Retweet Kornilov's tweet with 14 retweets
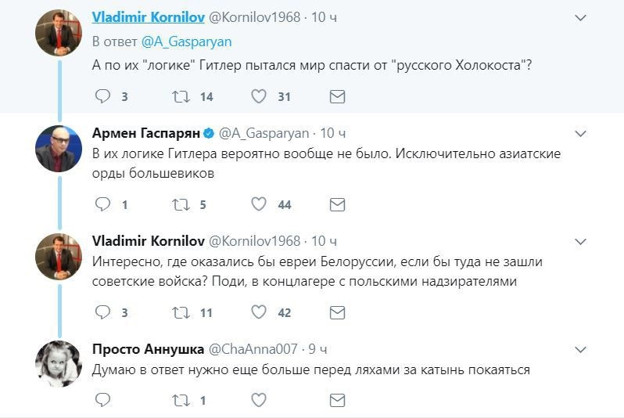This screenshot has height=418, width=624. point(181,97)
